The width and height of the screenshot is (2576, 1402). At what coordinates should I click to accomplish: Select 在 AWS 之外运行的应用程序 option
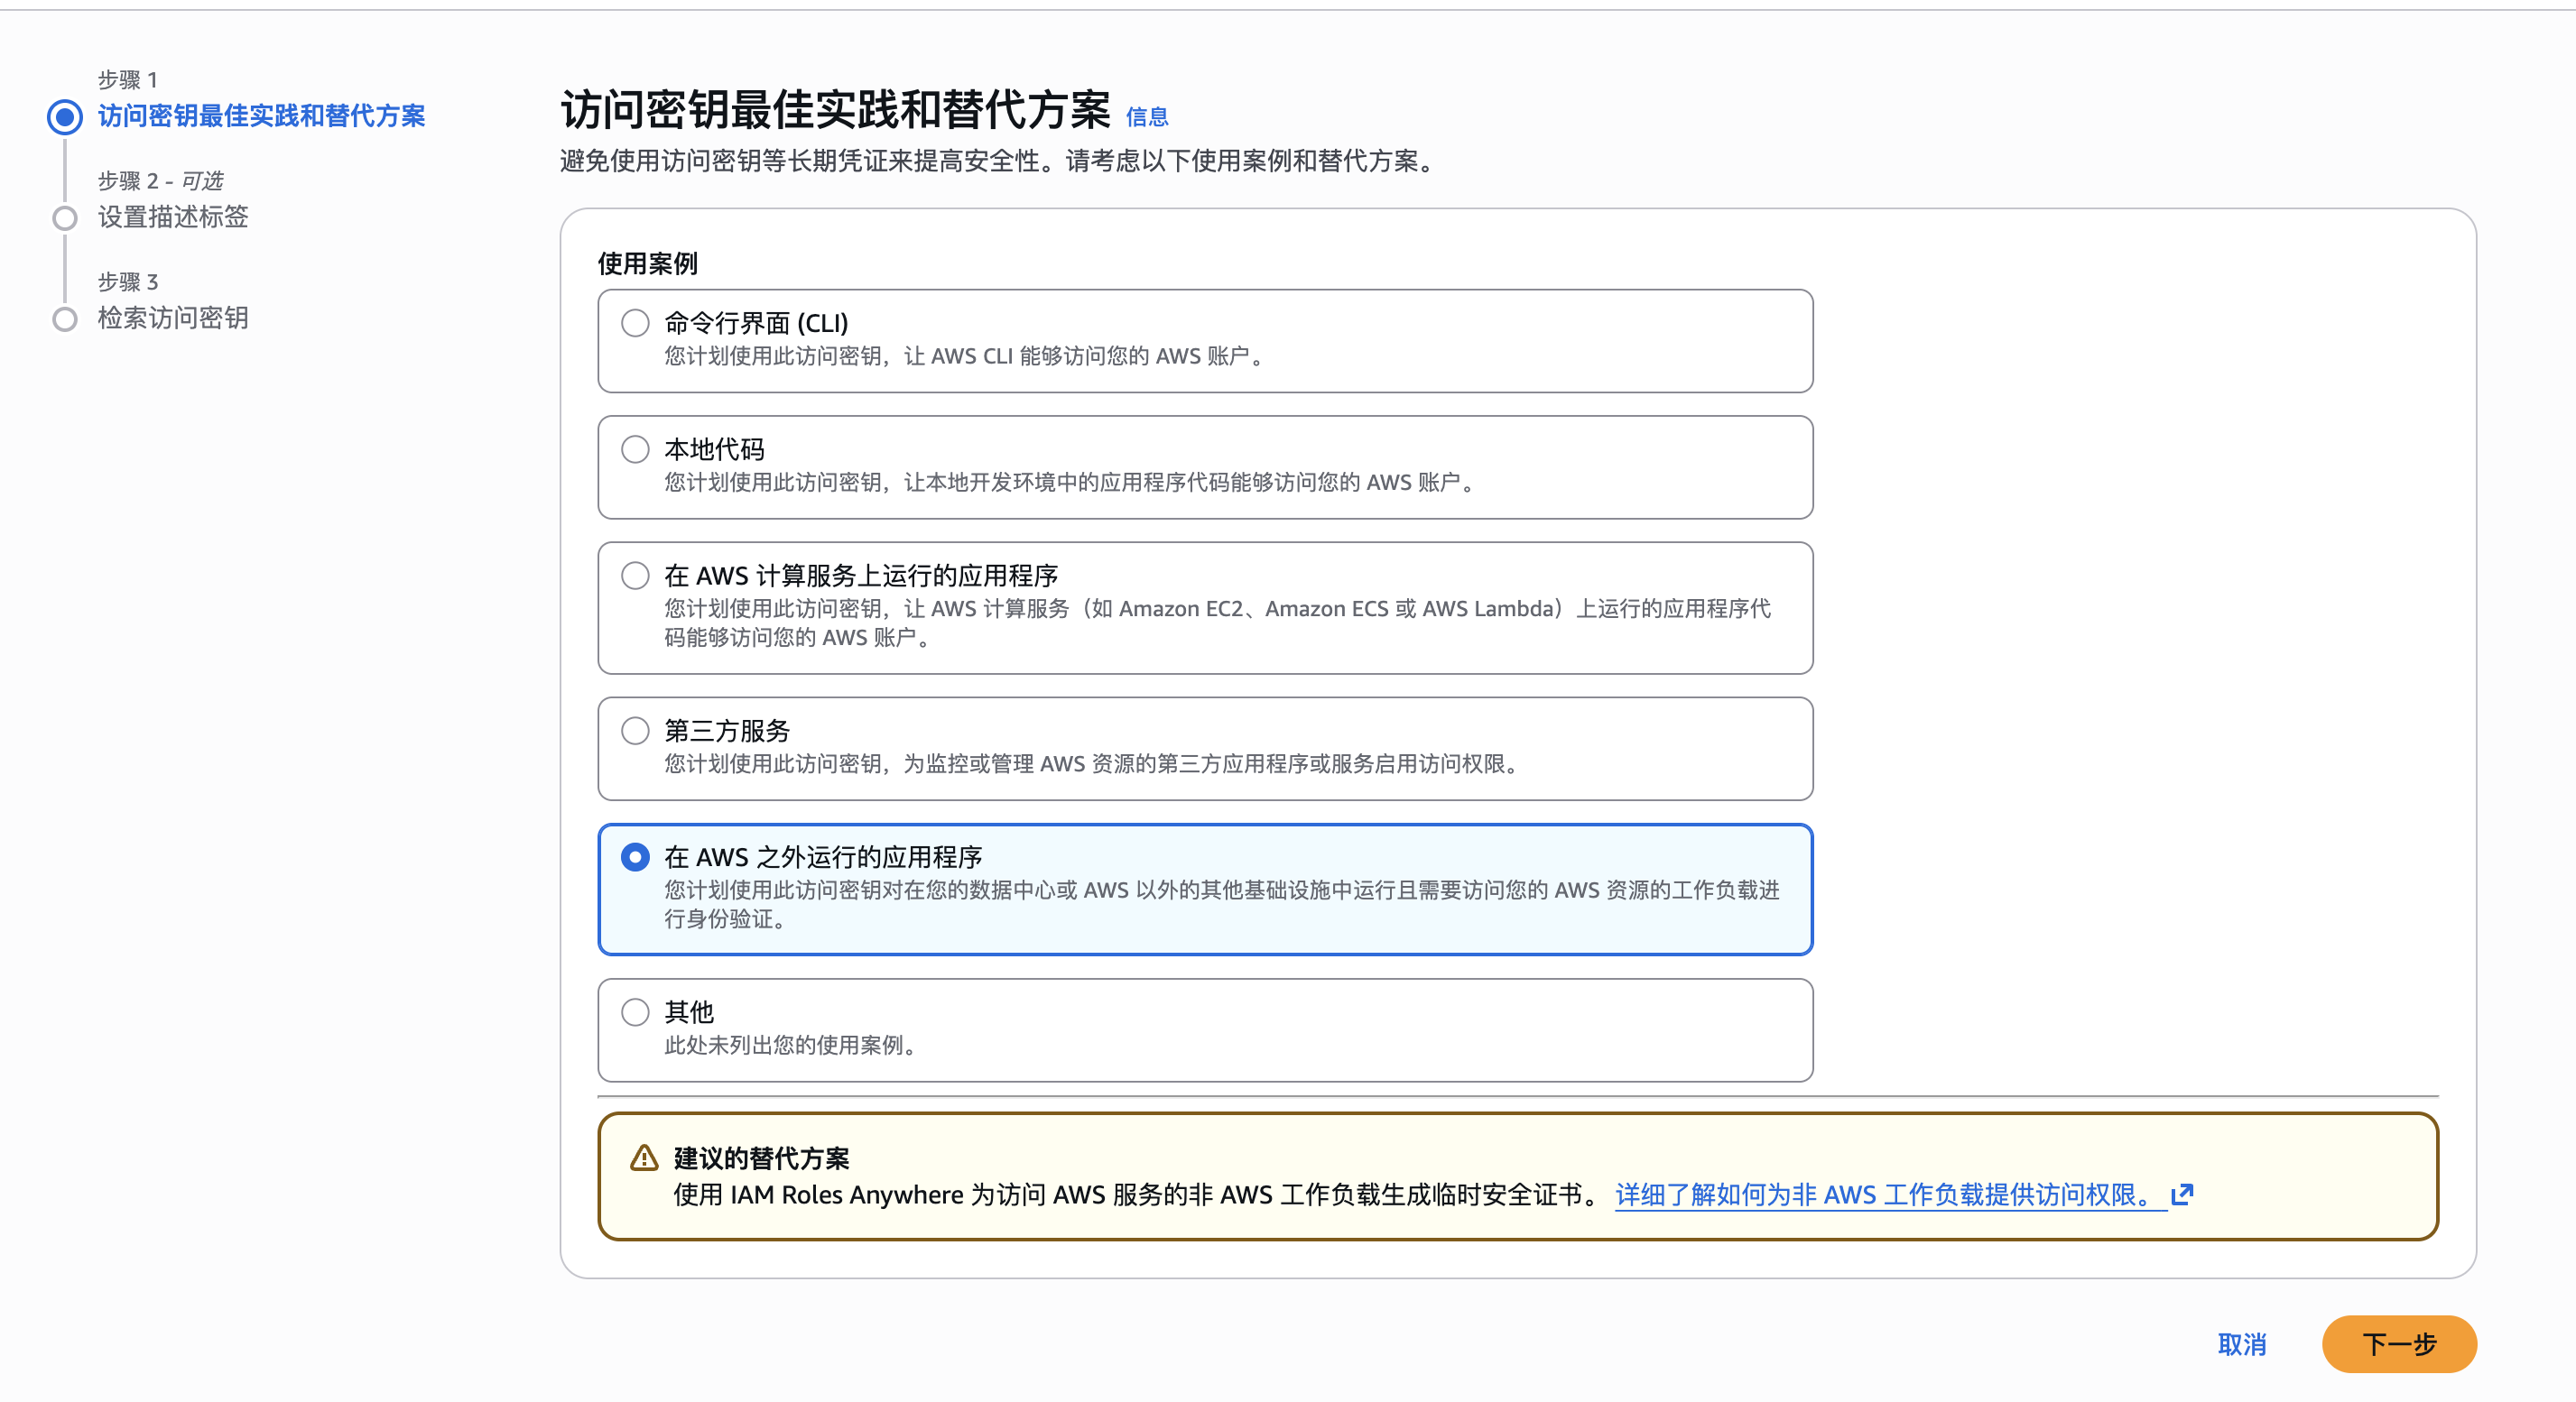(636, 856)
